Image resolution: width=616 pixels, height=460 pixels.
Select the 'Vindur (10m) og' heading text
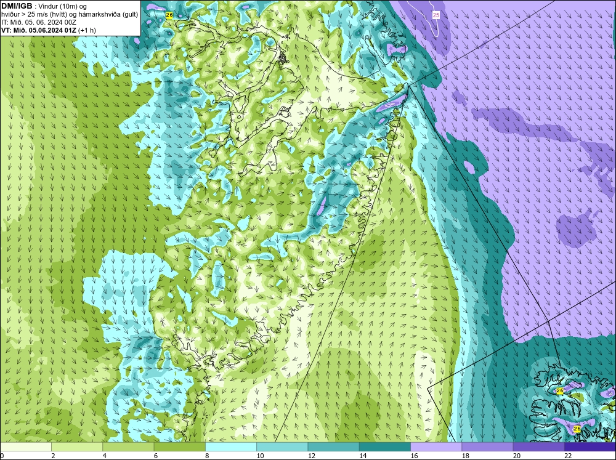[63, 6]
